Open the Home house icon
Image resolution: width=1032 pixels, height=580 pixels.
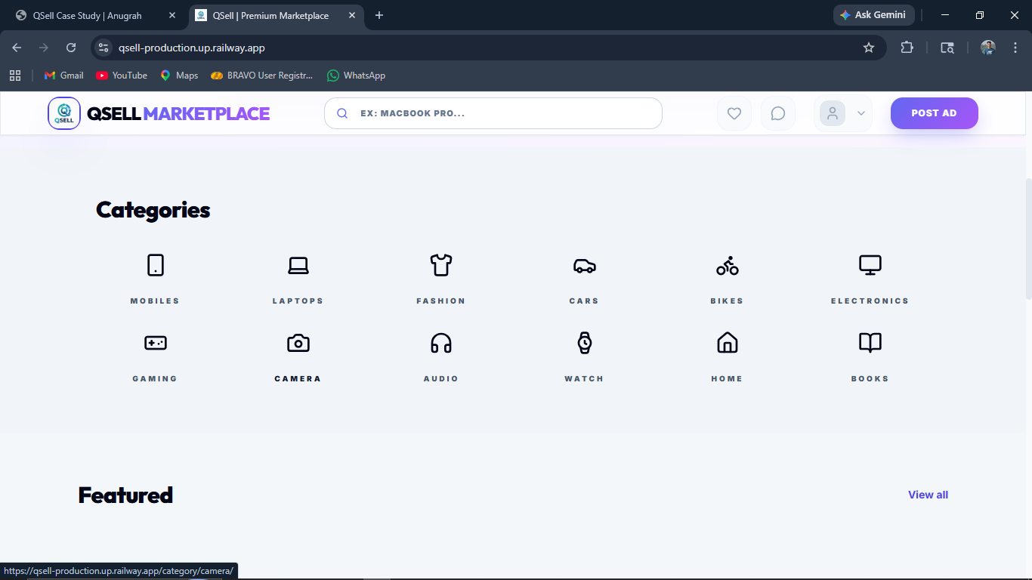727,343
